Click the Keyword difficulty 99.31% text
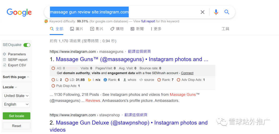The image size is (279, 134). click(x=69, y=21)
